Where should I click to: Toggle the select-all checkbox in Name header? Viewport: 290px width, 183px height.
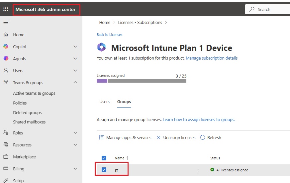point(104,158)
